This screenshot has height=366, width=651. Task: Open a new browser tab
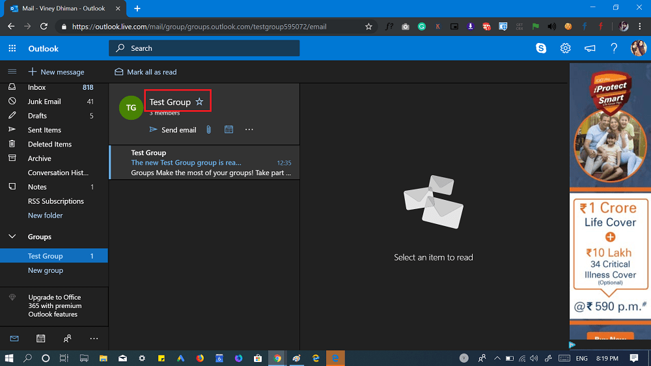137,8
